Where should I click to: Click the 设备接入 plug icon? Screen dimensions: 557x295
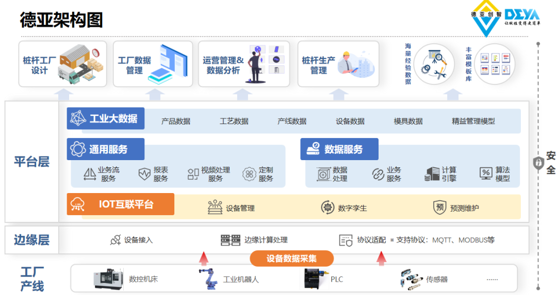116,240
